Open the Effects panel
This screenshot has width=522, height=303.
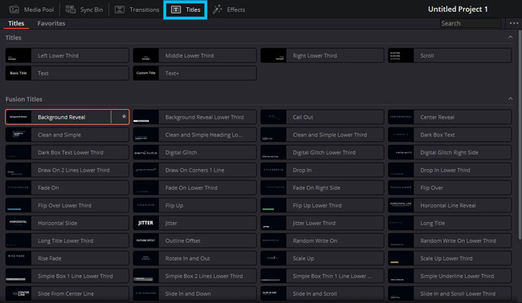229,10
